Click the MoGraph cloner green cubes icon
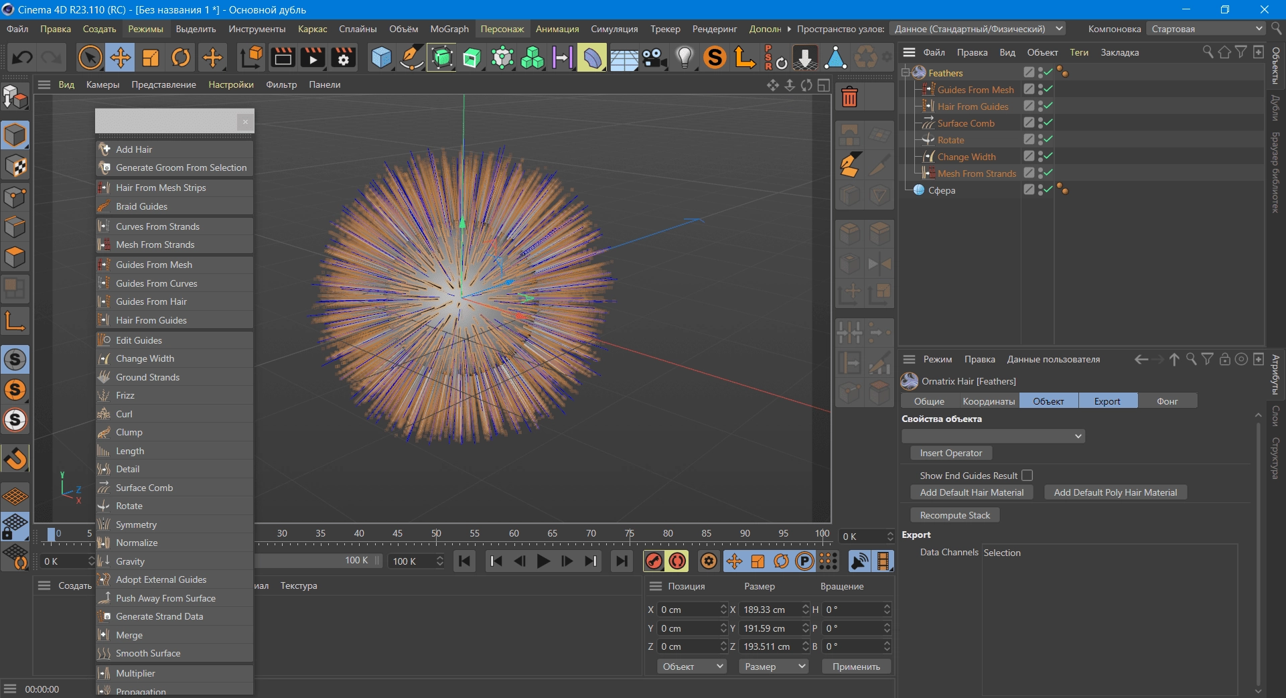The width and height of the screenshot is (1286, 698). tap(532, 58)
